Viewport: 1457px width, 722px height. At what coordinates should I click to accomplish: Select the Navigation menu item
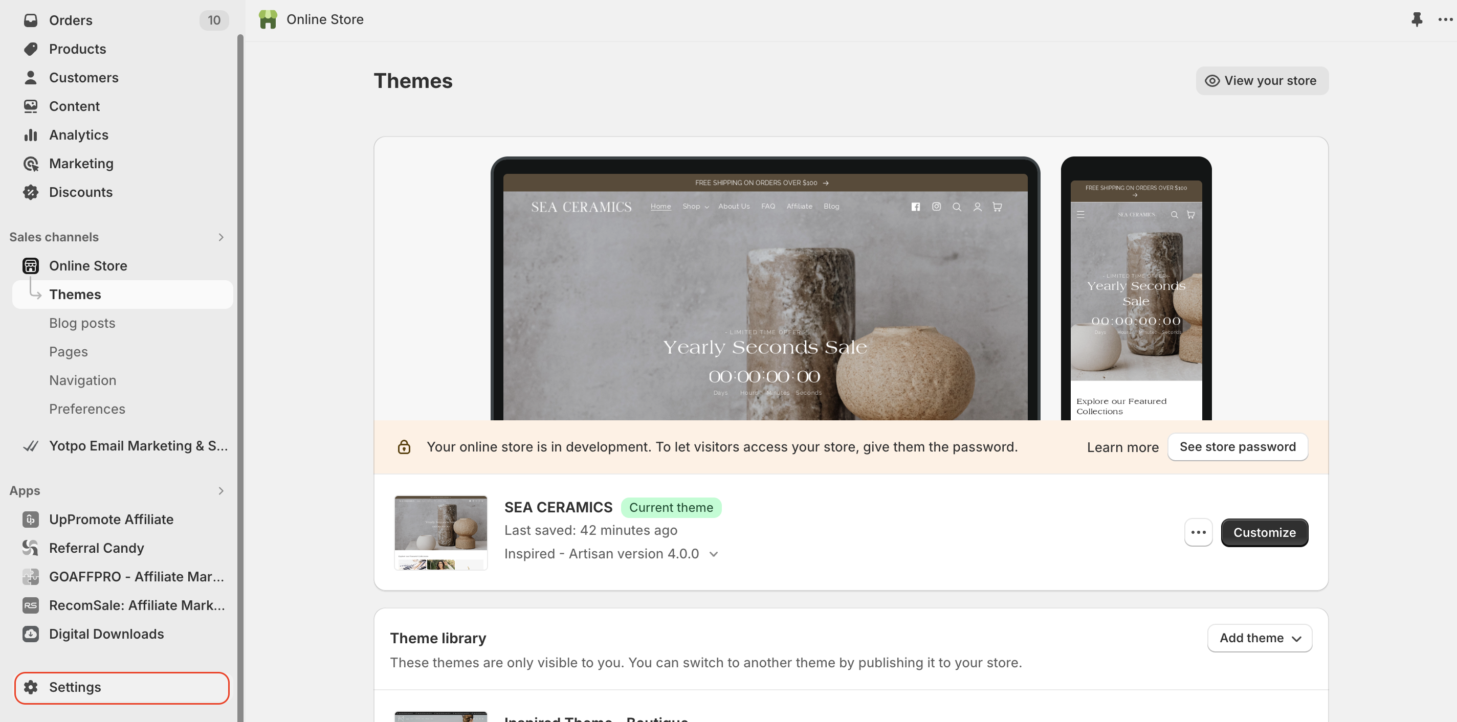[82, 380]
